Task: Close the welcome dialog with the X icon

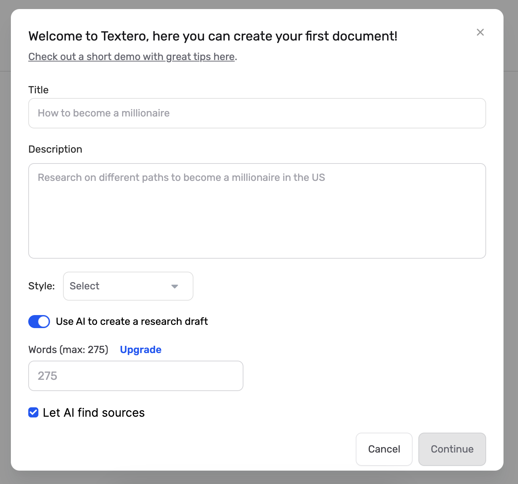Action: (x=480, y=32)
